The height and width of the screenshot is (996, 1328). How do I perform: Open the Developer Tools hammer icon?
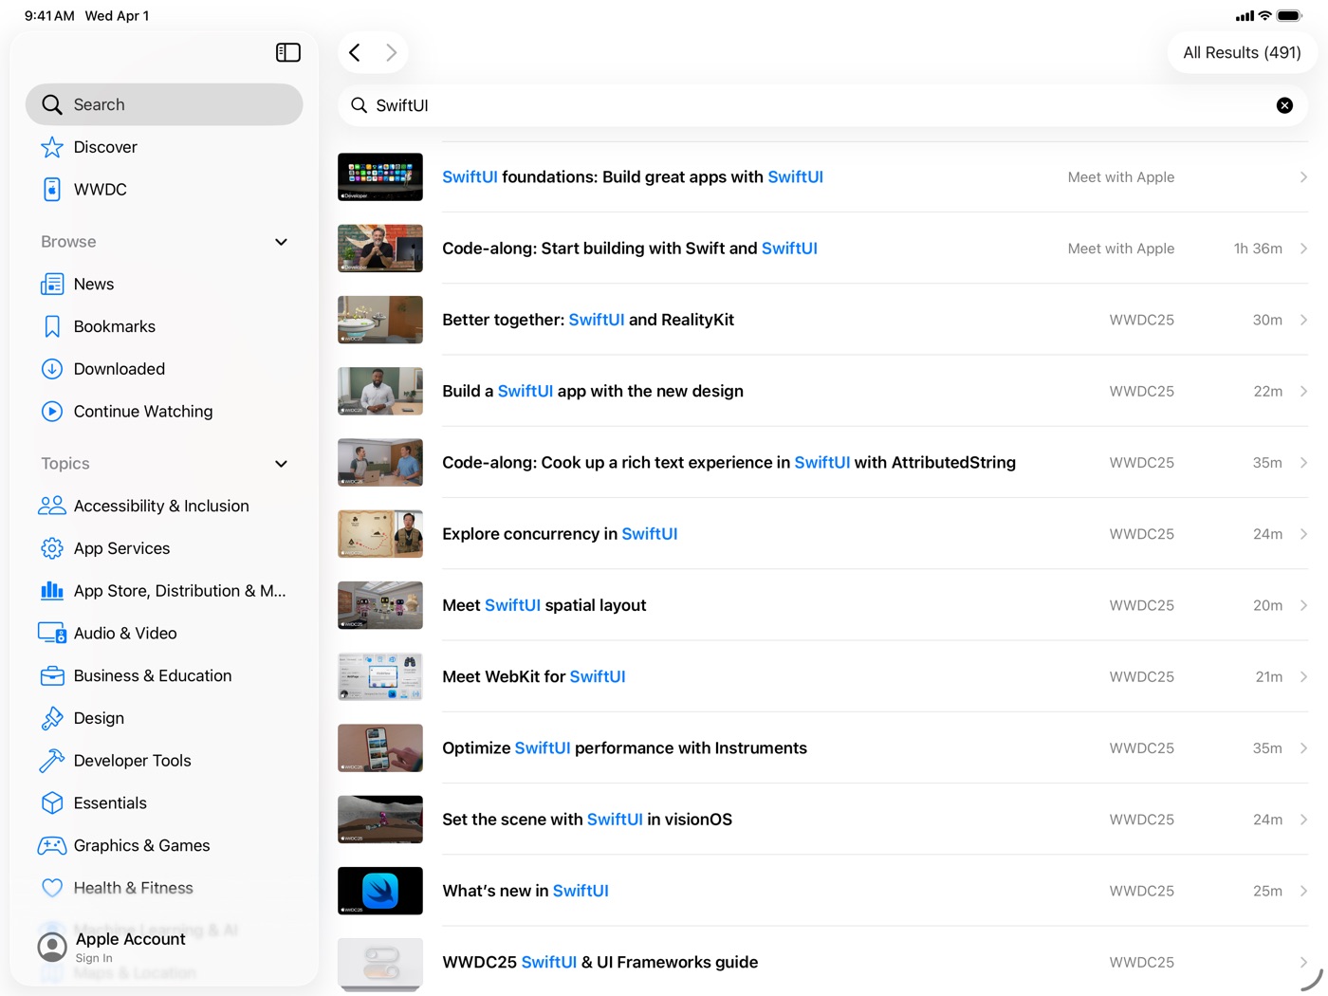click(52, 761)
